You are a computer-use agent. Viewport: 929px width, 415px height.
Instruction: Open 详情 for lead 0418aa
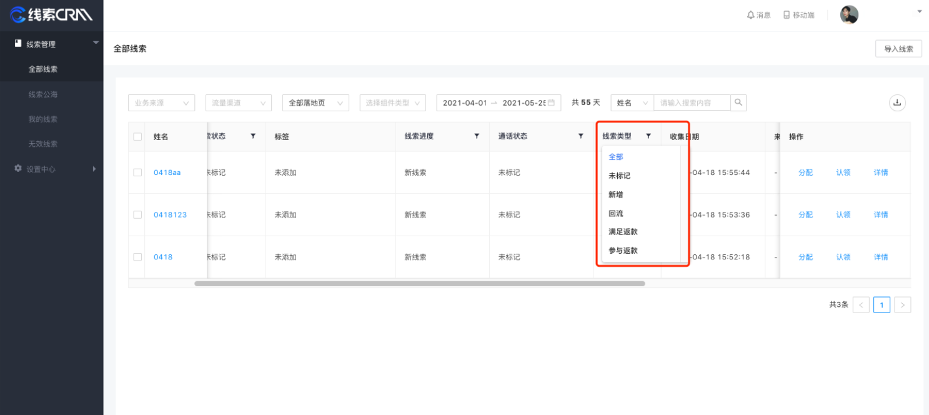(880, 172)
